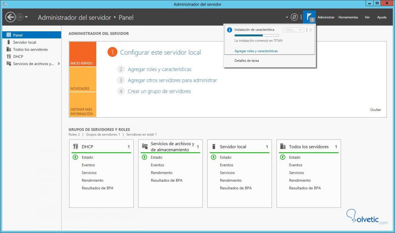Open Rendimiento in Todos los servidores tile

(300, 180)
